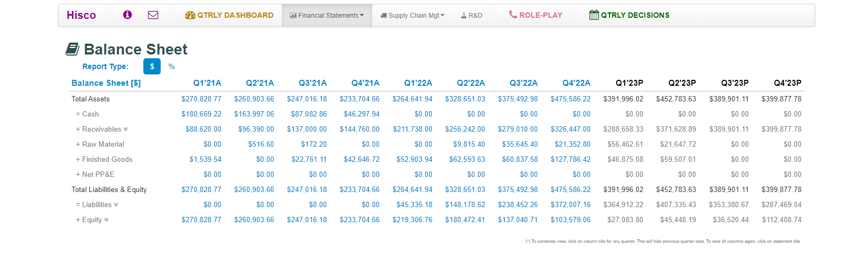The height and width of the screenshot is (274, 865).
Task: Go to the Hisco home link
Action: [81, 15]
